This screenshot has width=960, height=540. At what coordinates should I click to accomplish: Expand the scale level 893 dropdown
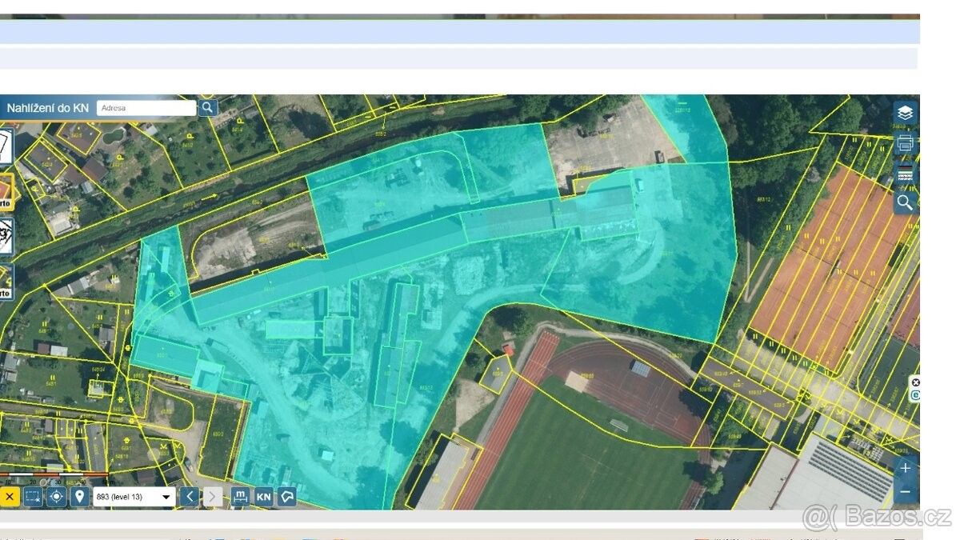pyautogui.click(x=134, y=497)
